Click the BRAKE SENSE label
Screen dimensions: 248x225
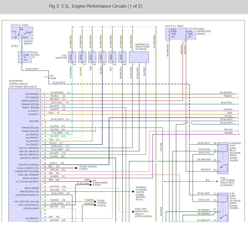31,188
